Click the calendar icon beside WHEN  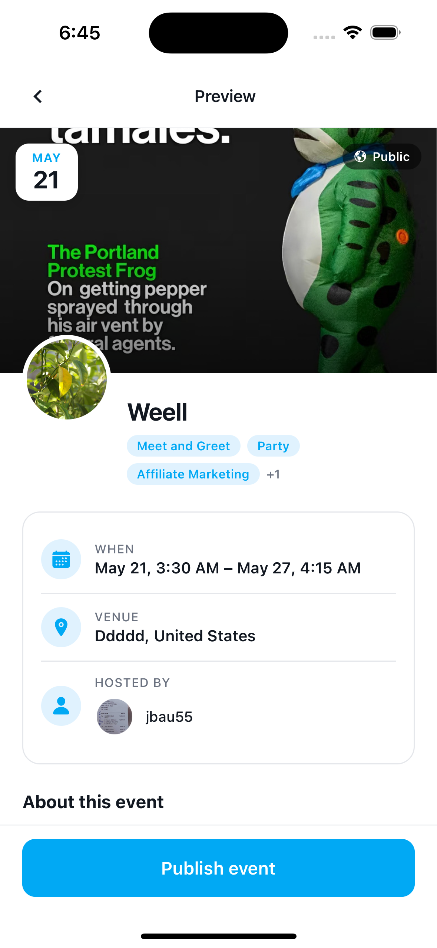tap(61, 559)
